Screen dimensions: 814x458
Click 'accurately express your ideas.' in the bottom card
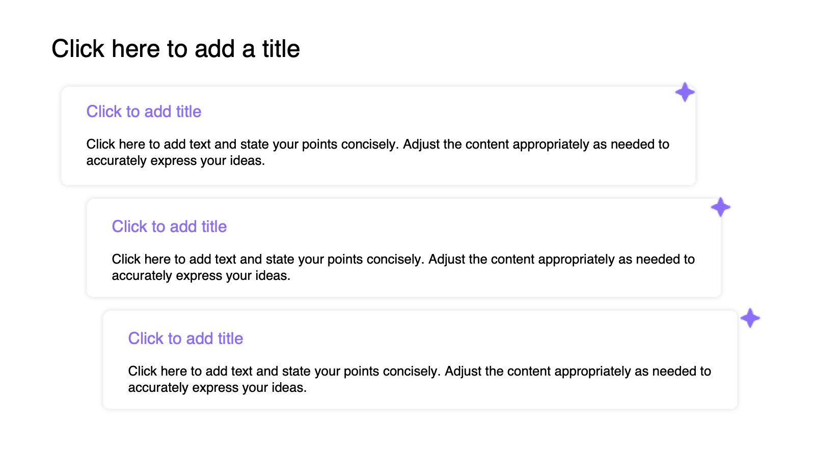[x=217, y=388]
